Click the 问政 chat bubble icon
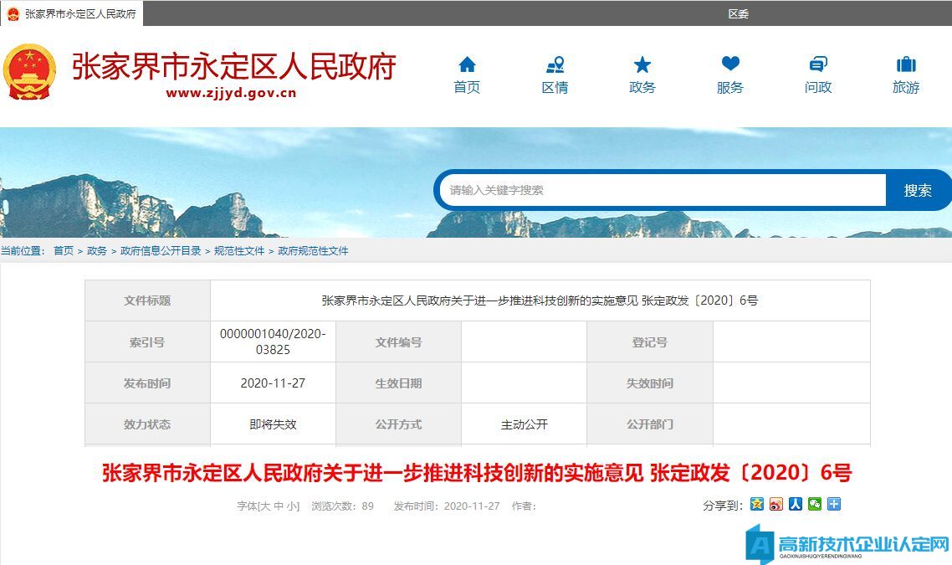This screenshot has height=565, width=952. (x=818, y=65)
